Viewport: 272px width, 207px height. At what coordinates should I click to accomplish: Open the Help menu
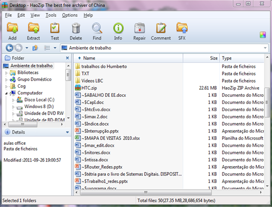click(x=88, y=15)
